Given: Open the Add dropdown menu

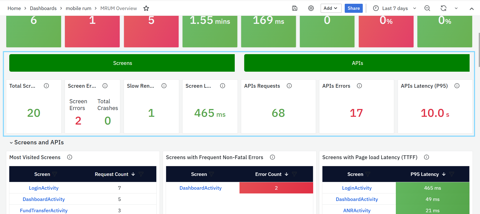Looking at the screenshot, I should [331, 8].
